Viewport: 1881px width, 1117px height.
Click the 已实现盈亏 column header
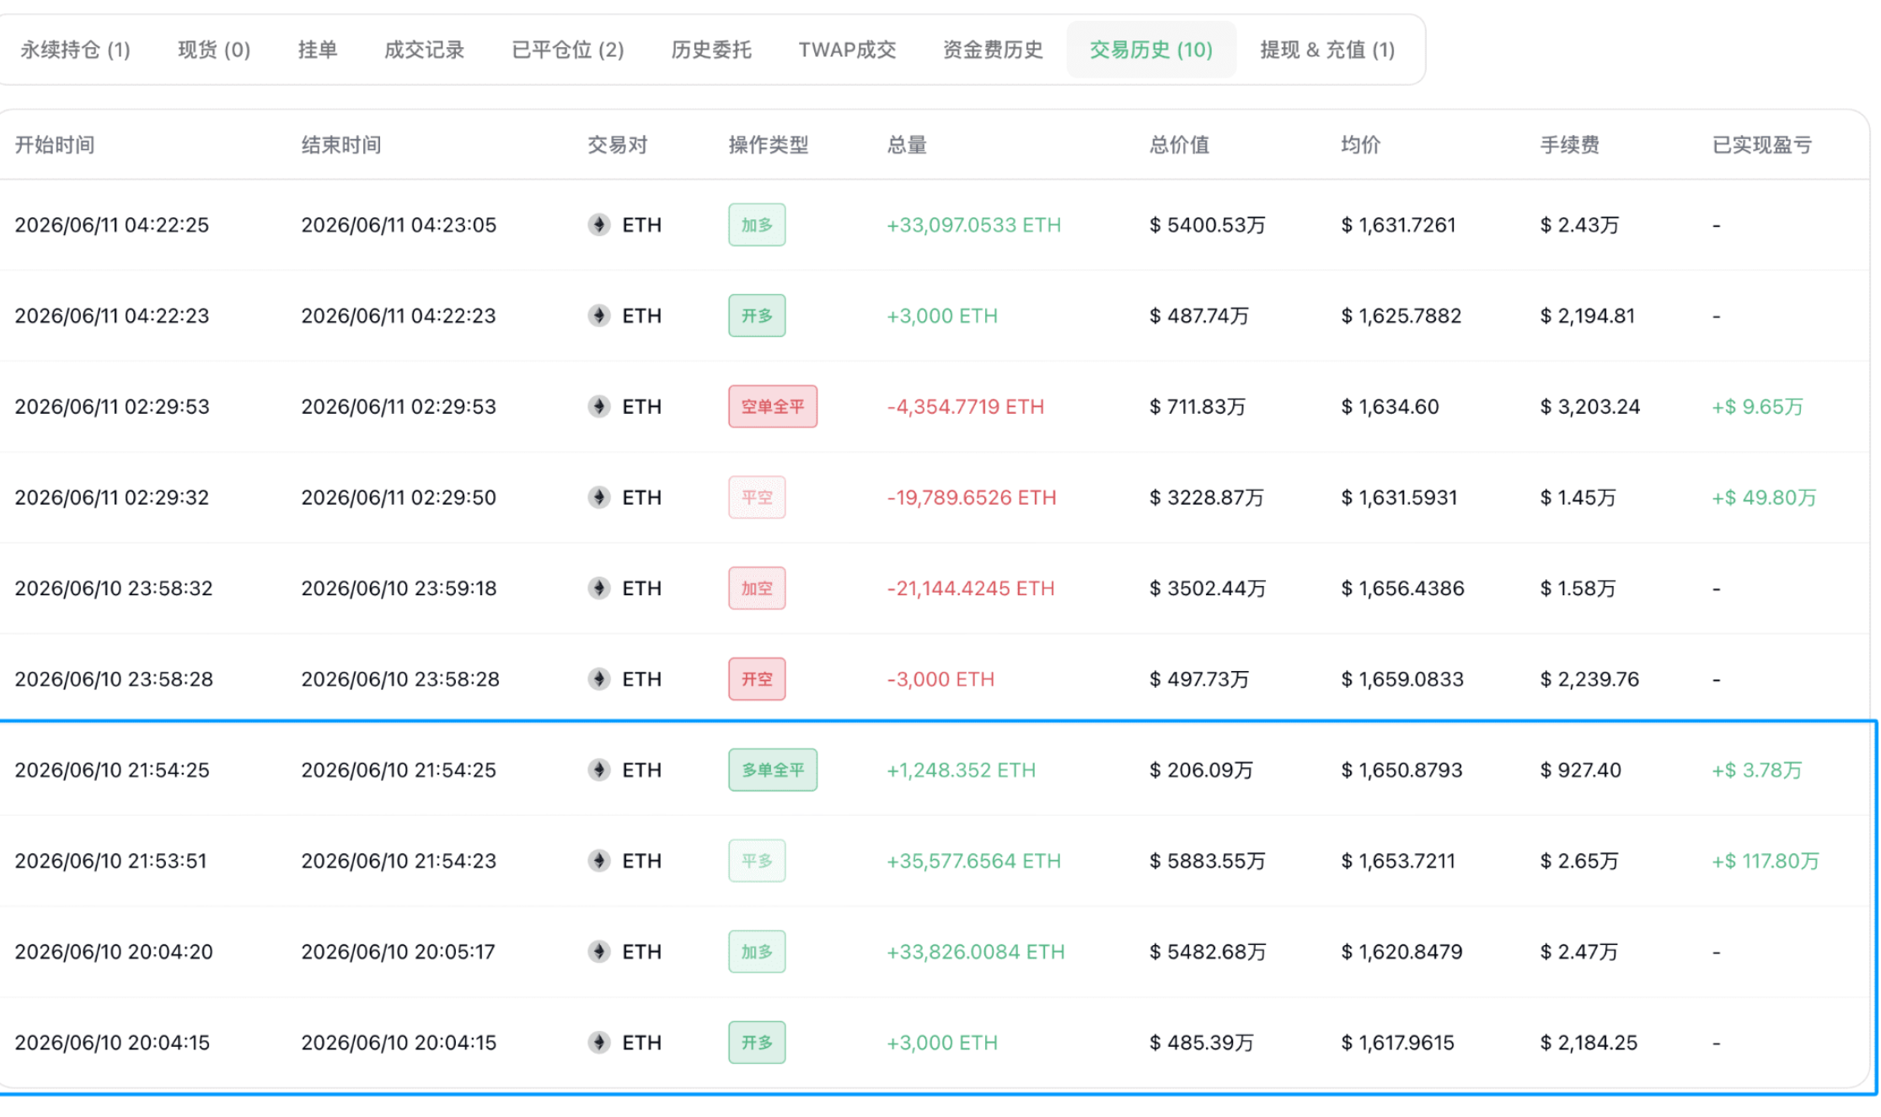coord(1762,145)
